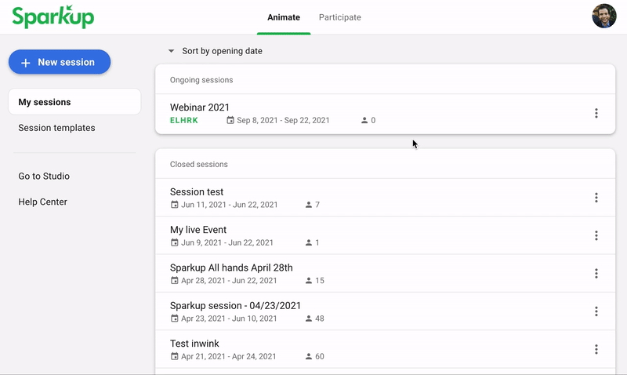Open options menu for Session test
Viewport: 627px width, 375px height.
[596, 198]
